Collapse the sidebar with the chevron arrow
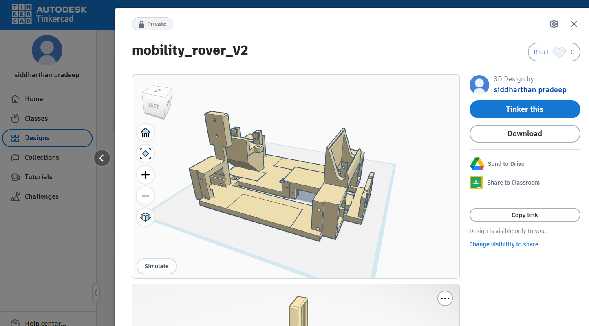589x326 pixels. click(x=102, y=158)
